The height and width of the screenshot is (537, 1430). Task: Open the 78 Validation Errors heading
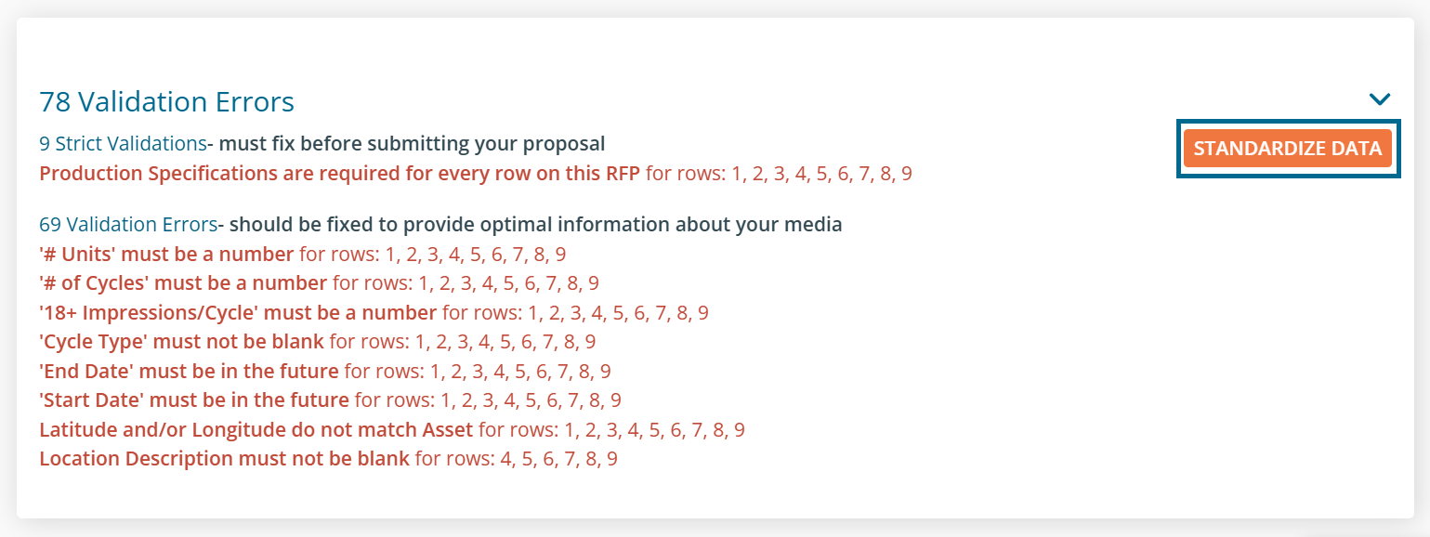pos(167,101)
